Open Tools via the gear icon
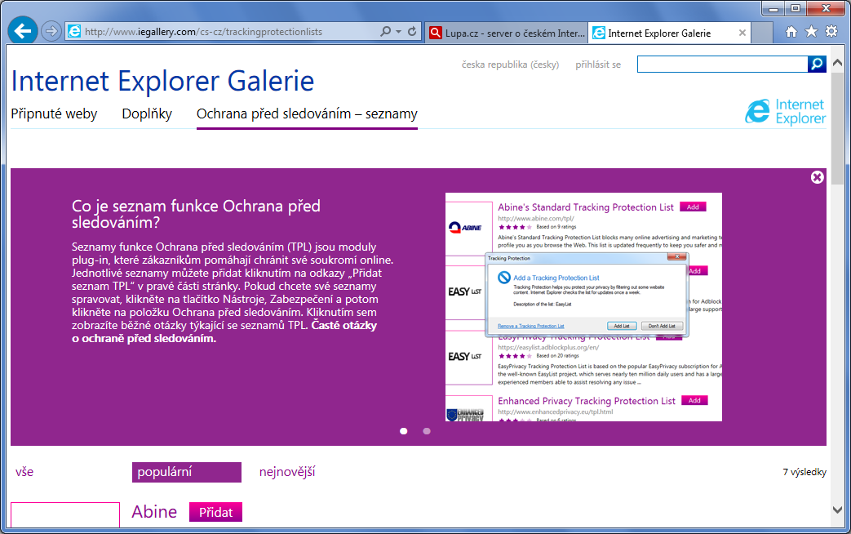The image size is (851, 534). [831, 32]
